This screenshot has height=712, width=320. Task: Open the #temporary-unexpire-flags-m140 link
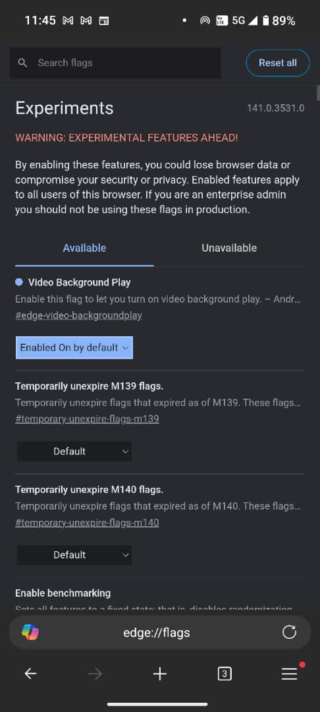[87, 523]
